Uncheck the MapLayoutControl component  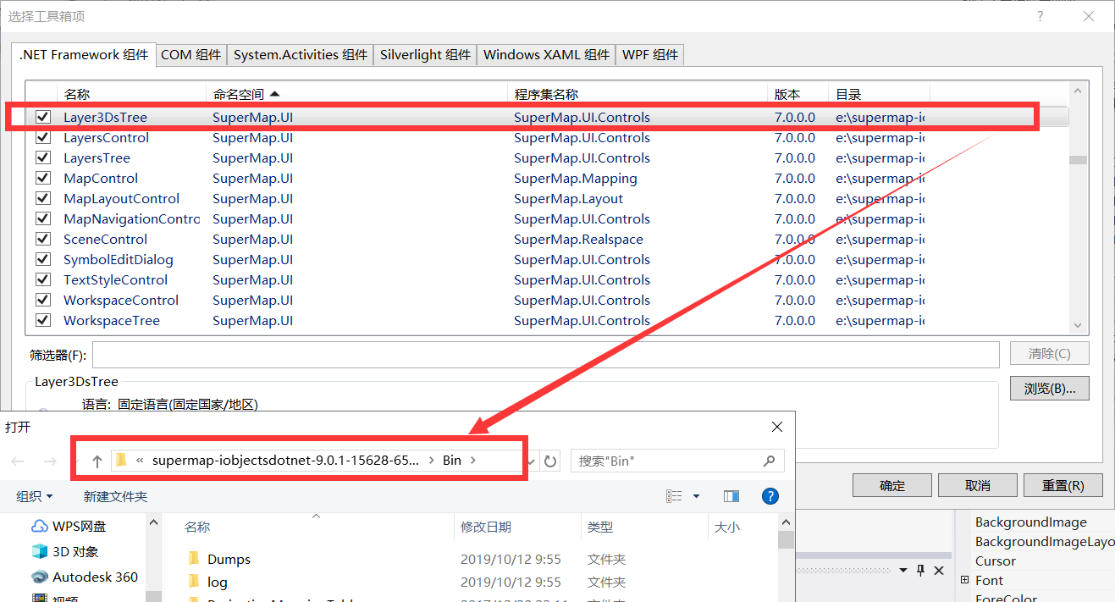[43, 199]
